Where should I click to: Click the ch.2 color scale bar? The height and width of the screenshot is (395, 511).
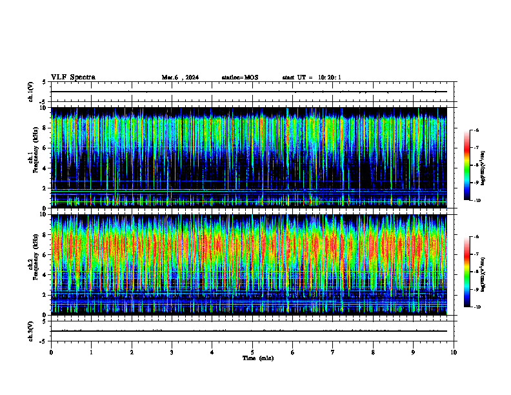(466, 272)
